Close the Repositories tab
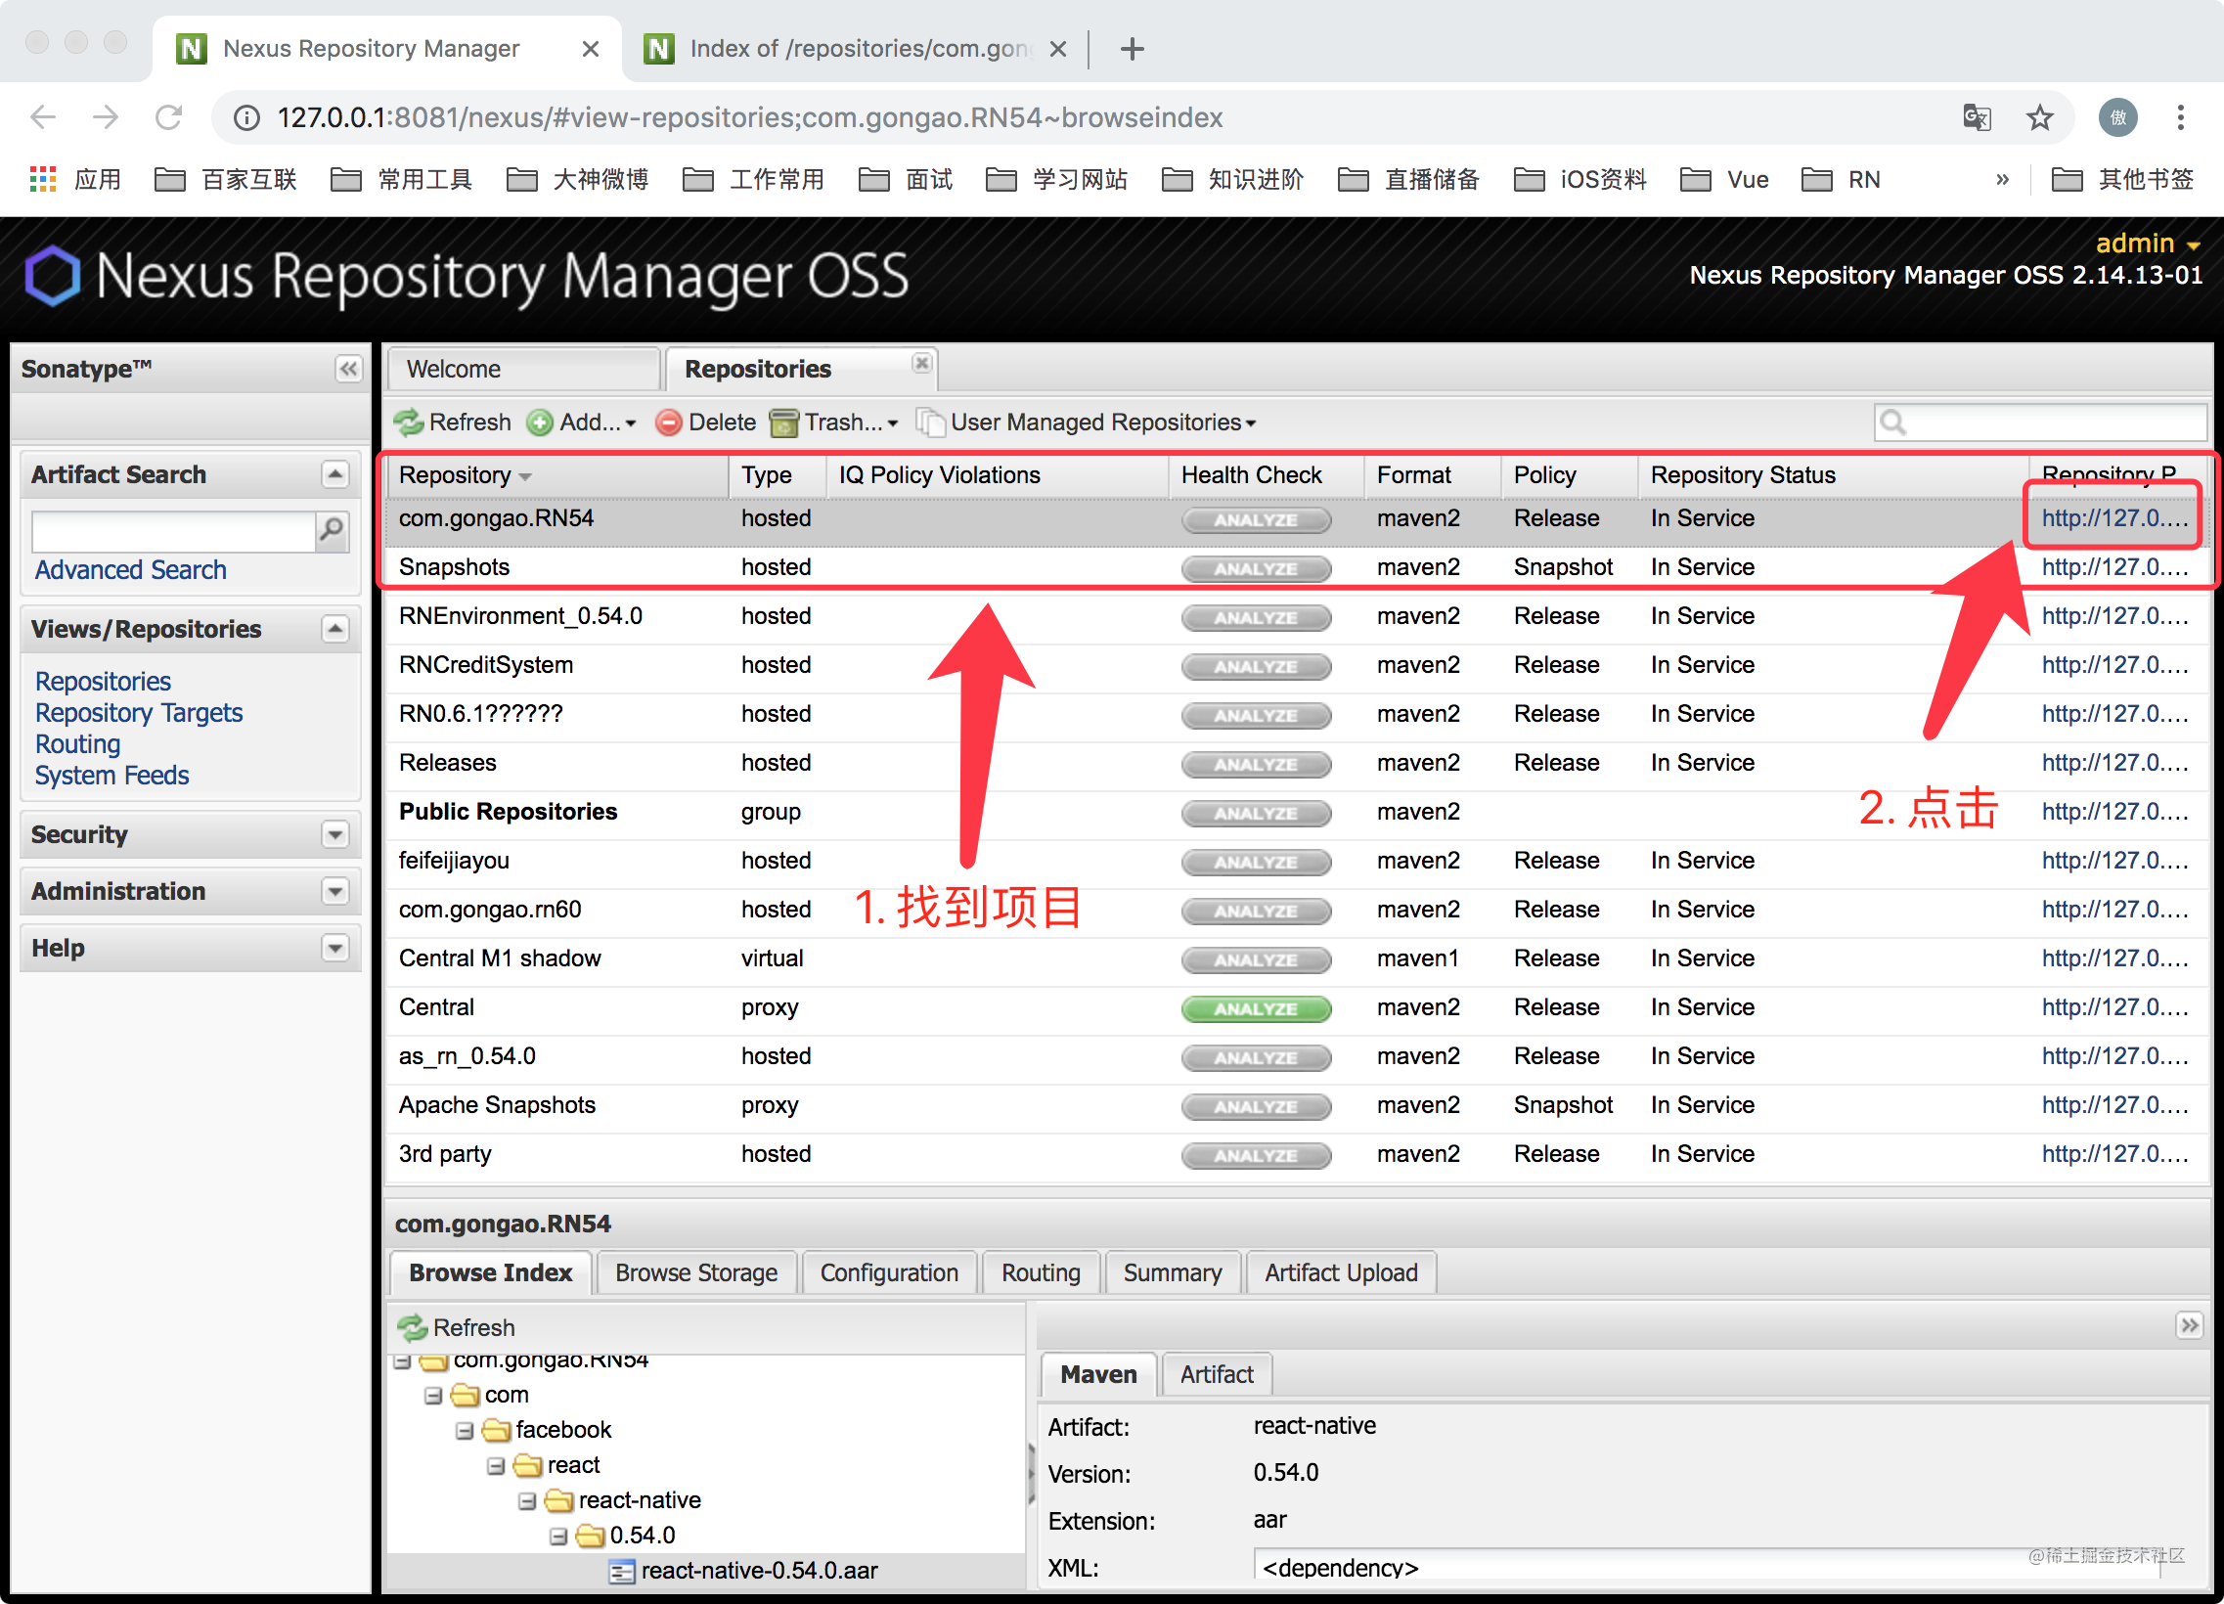The width and height of the screenshot is (2224, 1604). click(x=921, y=363)
